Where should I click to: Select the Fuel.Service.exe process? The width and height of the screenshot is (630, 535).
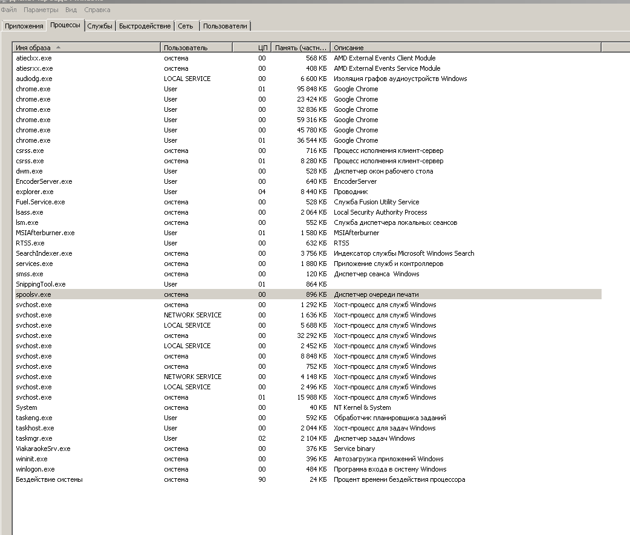pos(308,202)
